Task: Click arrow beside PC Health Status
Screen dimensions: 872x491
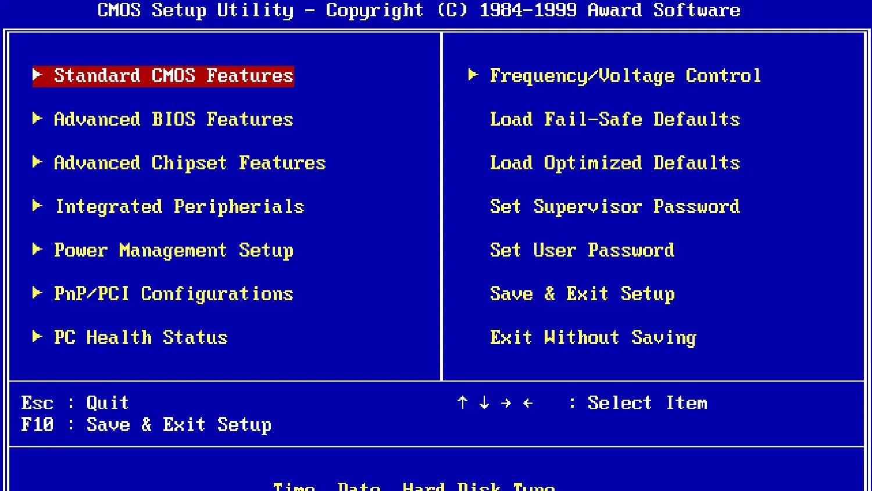Action: tap(37, 336)
